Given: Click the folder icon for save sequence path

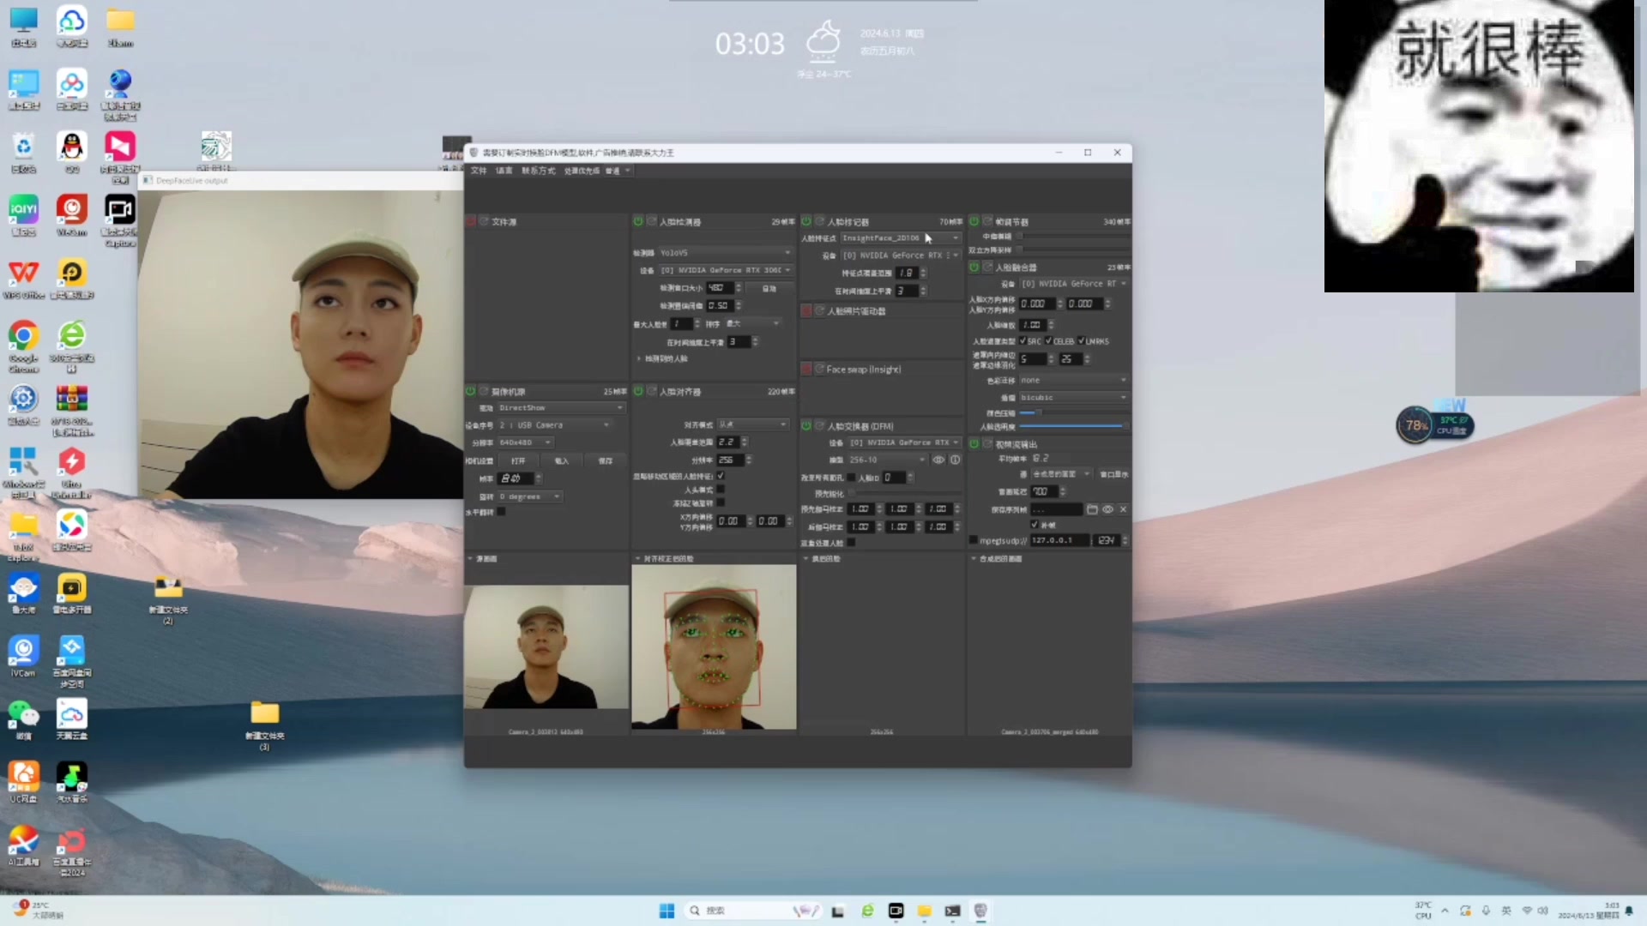Looking at the screenshot, I should tap(1092, 509).
